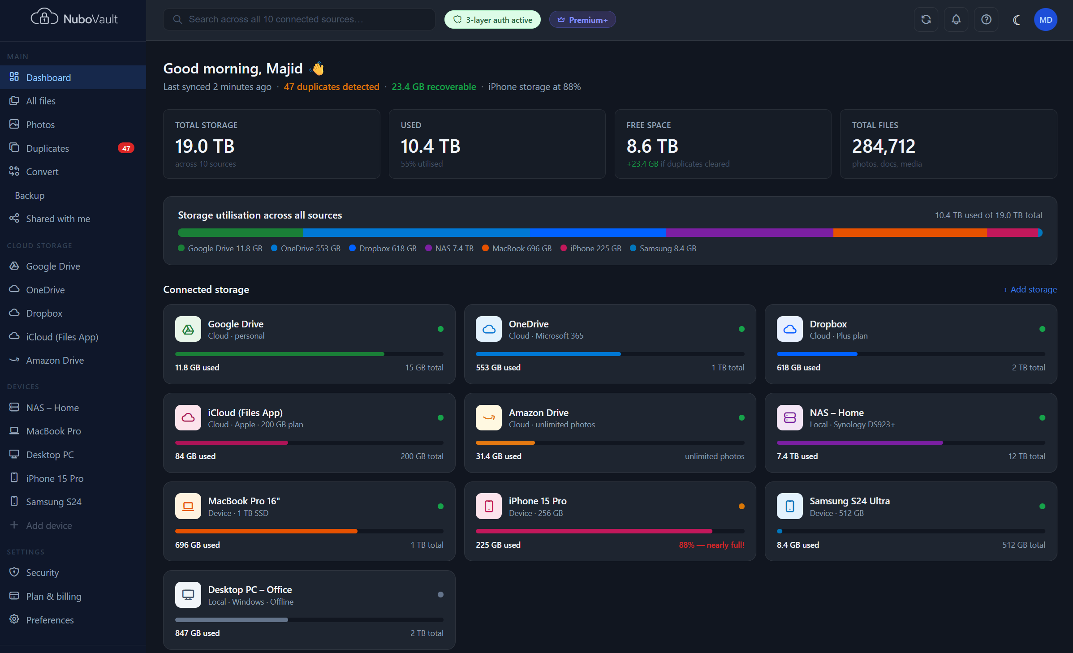Select Google Drive in sidebar cloud storage
Screen dimensions: 1073x653
click(x=73, y=266)
